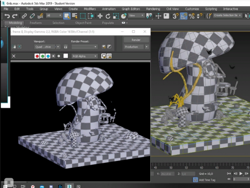250x188 pixels.
Task: Open the Rendering menu
Action: [x=153, y=9]
